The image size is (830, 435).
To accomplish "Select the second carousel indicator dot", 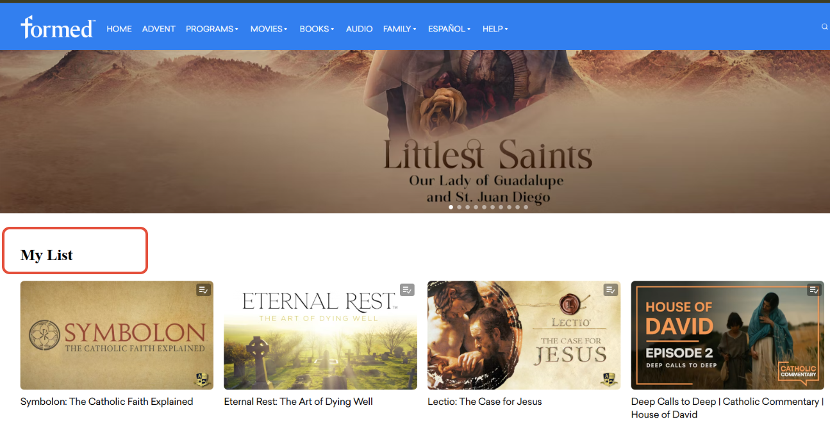I will click(x=460, y=208).
